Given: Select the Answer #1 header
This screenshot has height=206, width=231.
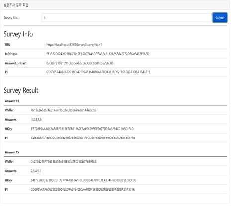Looking at the screenshot, I should (x=12, y=101).
